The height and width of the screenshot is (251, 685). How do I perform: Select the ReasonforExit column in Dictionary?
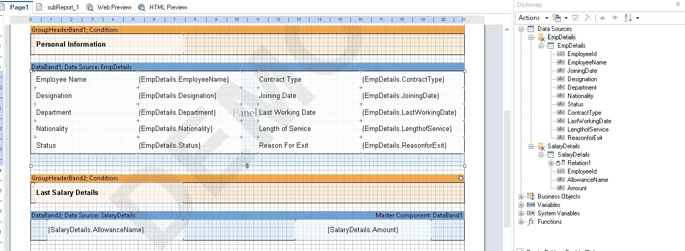(x=585, y=138)
